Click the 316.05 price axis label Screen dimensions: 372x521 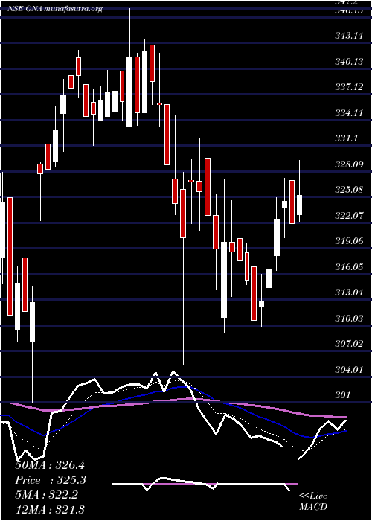[349, 266]
